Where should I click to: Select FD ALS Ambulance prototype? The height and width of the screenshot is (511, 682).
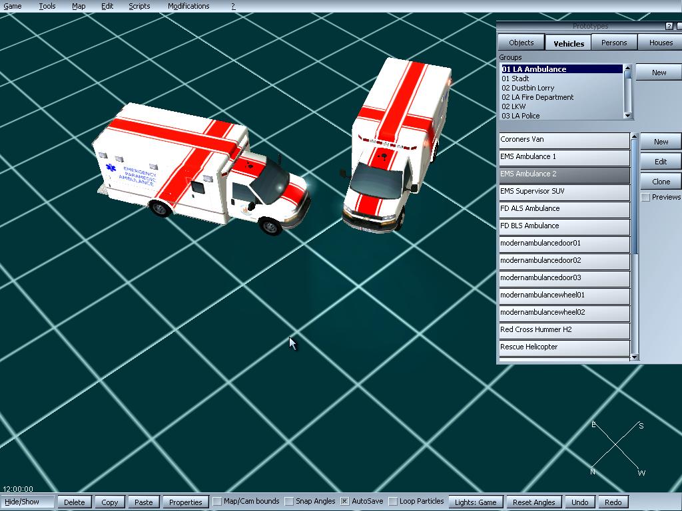click(564, 210)
